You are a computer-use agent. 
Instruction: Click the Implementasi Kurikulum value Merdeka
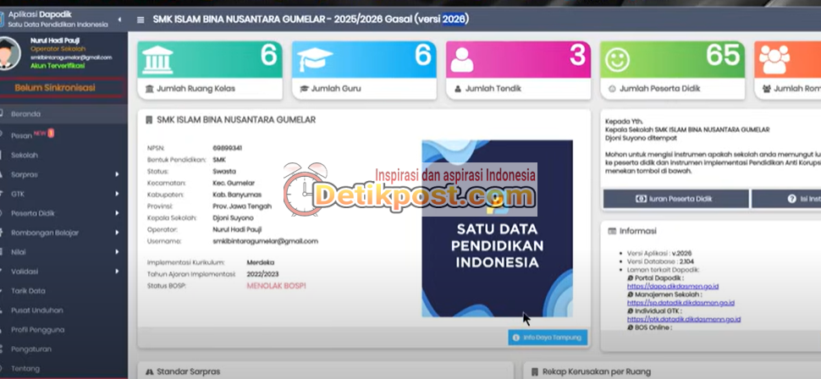click(260, 262)
